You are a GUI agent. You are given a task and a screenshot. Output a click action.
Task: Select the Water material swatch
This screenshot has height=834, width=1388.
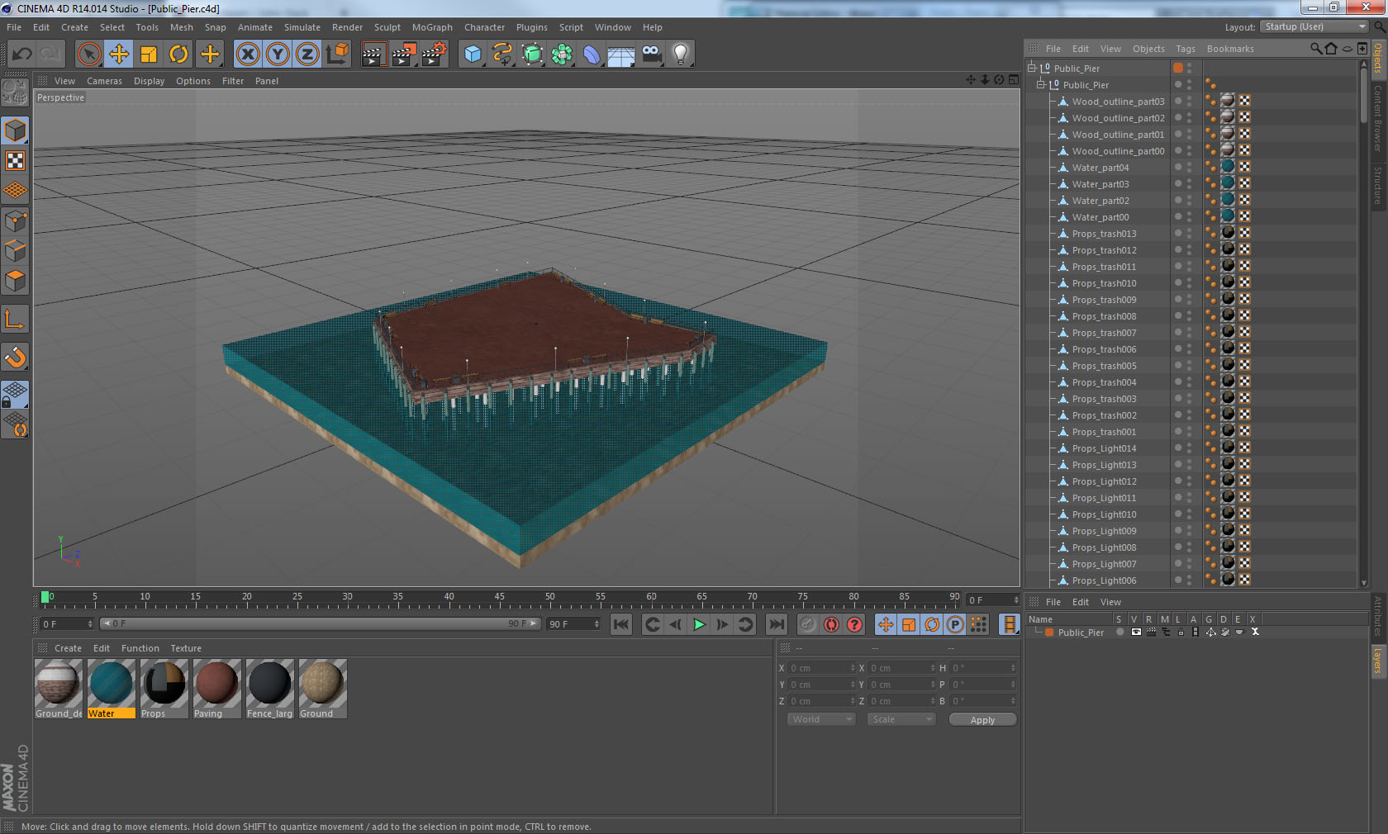[111, 688]
